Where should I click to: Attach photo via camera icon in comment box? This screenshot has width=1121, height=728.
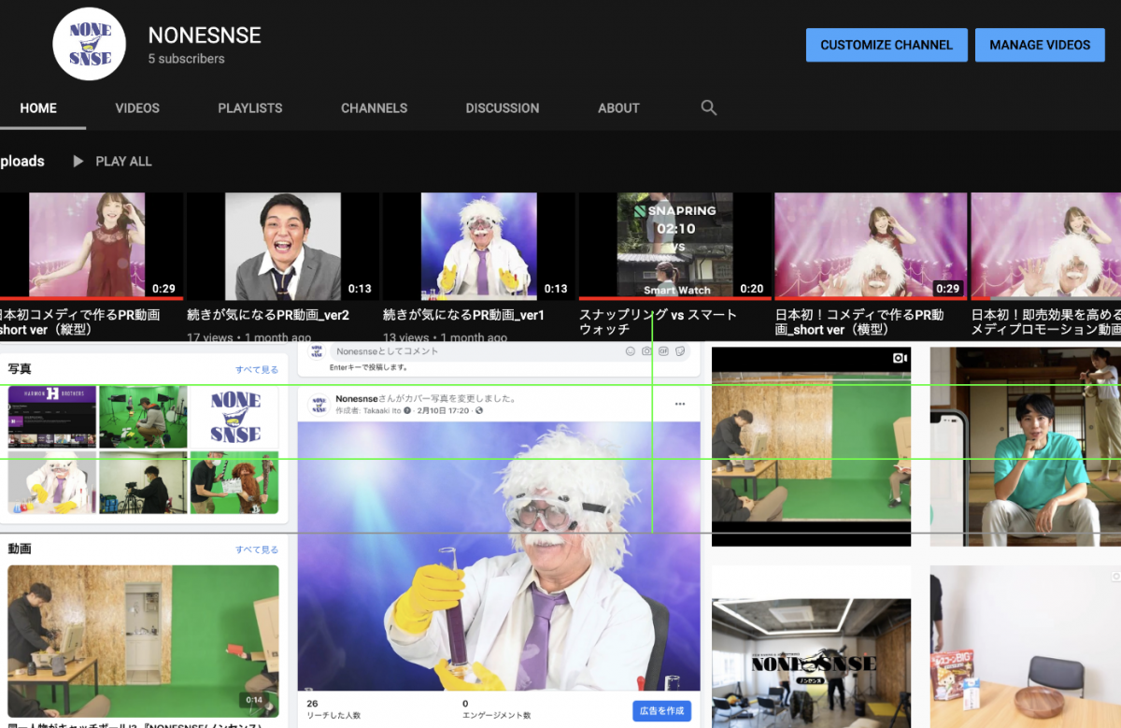646,351
